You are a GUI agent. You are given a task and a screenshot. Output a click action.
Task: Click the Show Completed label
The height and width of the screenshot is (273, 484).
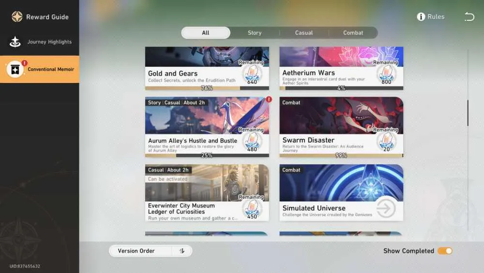tap(408, 251)
